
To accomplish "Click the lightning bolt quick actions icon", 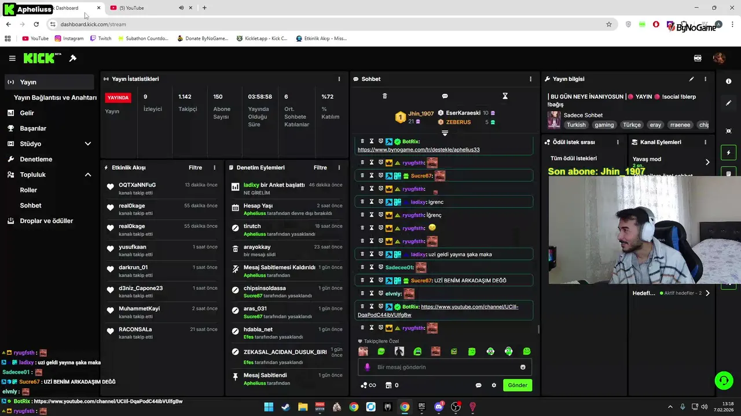I will tap(728, 153).
